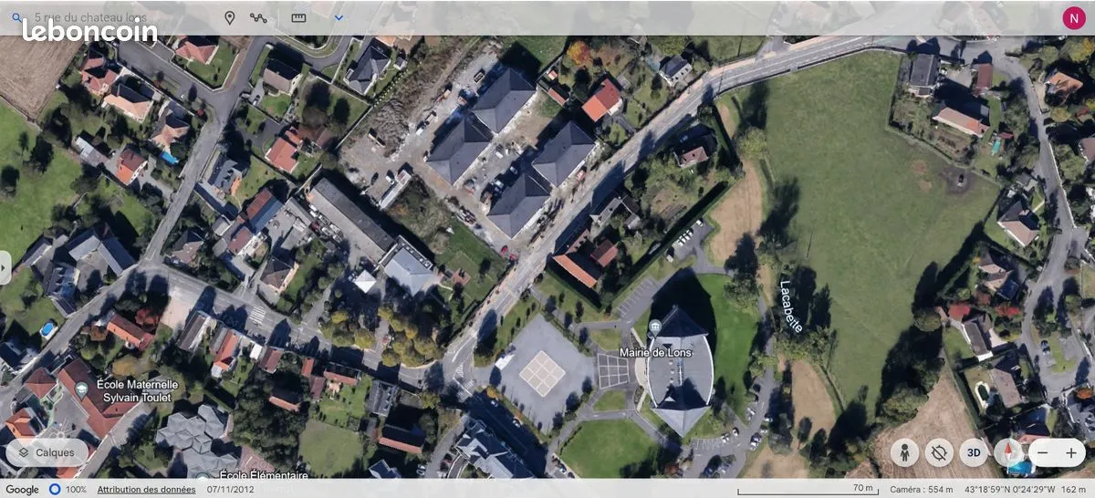Click the search magnifier icon
Image resolution: width=1095 pixels, height=498 pixels.
(16, 17)
